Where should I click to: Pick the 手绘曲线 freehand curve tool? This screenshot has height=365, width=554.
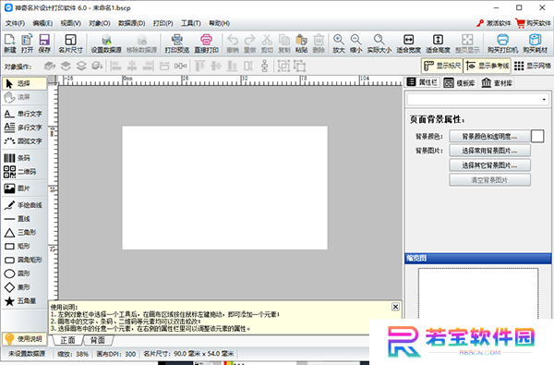24,205
